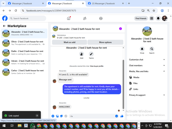Click the Search Facebook field
The height and width of the screenshot is (129, 172).
28,18
